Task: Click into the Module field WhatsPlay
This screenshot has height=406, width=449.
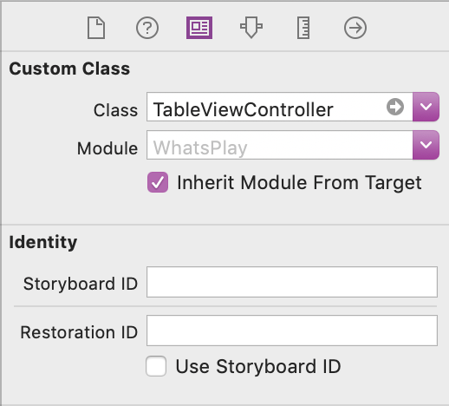Action: pos(279,145)
